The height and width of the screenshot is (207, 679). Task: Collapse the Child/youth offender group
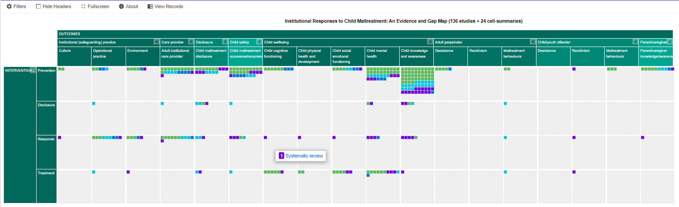(635, 42)
